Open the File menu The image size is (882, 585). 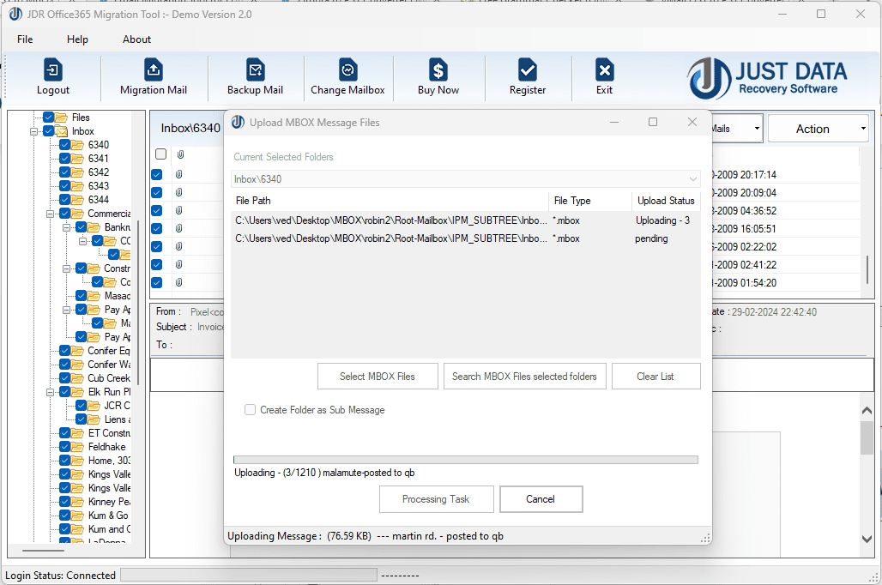coord(25,39)
